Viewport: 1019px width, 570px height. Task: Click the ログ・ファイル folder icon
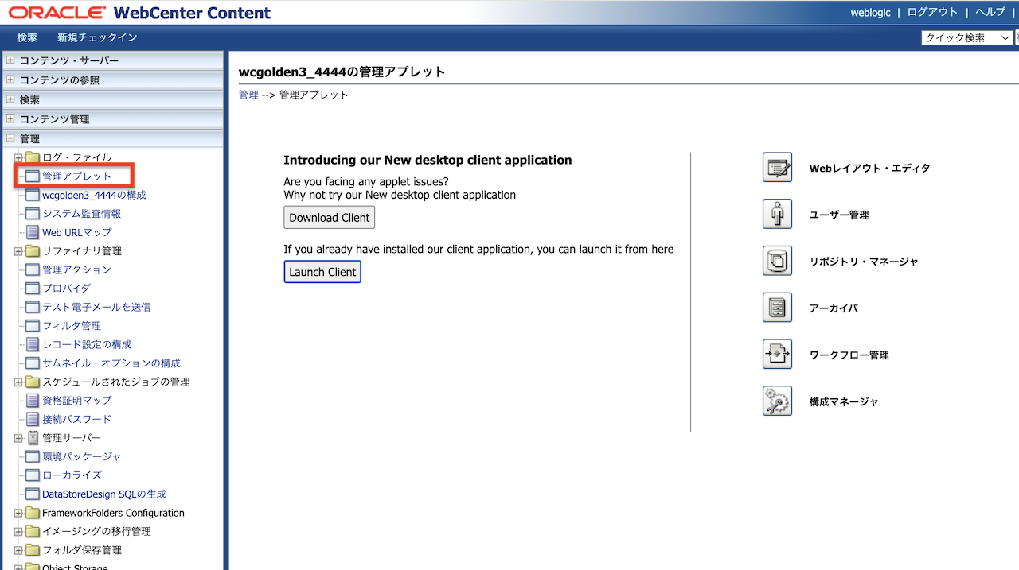[33, 157]
